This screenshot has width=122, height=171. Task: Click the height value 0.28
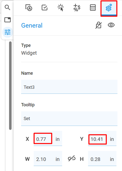pyautogui.click(x=95, y=159)
